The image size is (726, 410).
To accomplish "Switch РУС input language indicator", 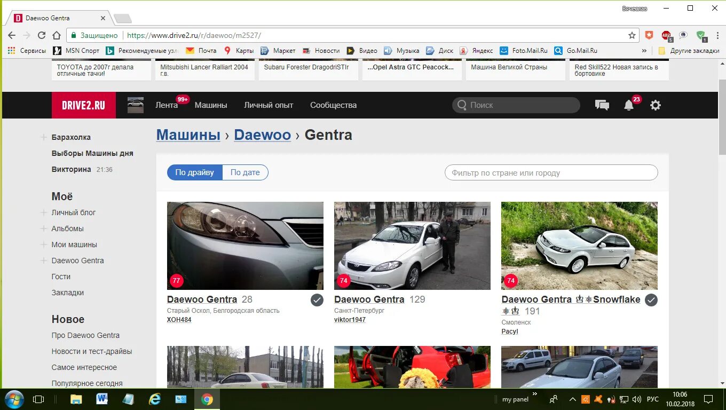I will [x=652, y=399].
